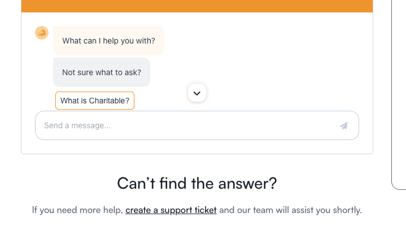Click the "If you need more help," text
Viewport: 406px width, 239px height.
pos(77,210)
